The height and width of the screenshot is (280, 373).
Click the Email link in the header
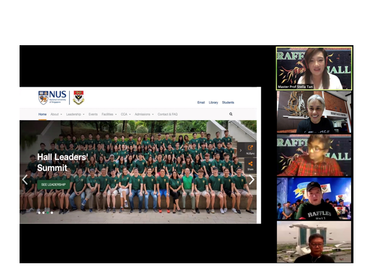pyautogui.click(x=201, y=102)
